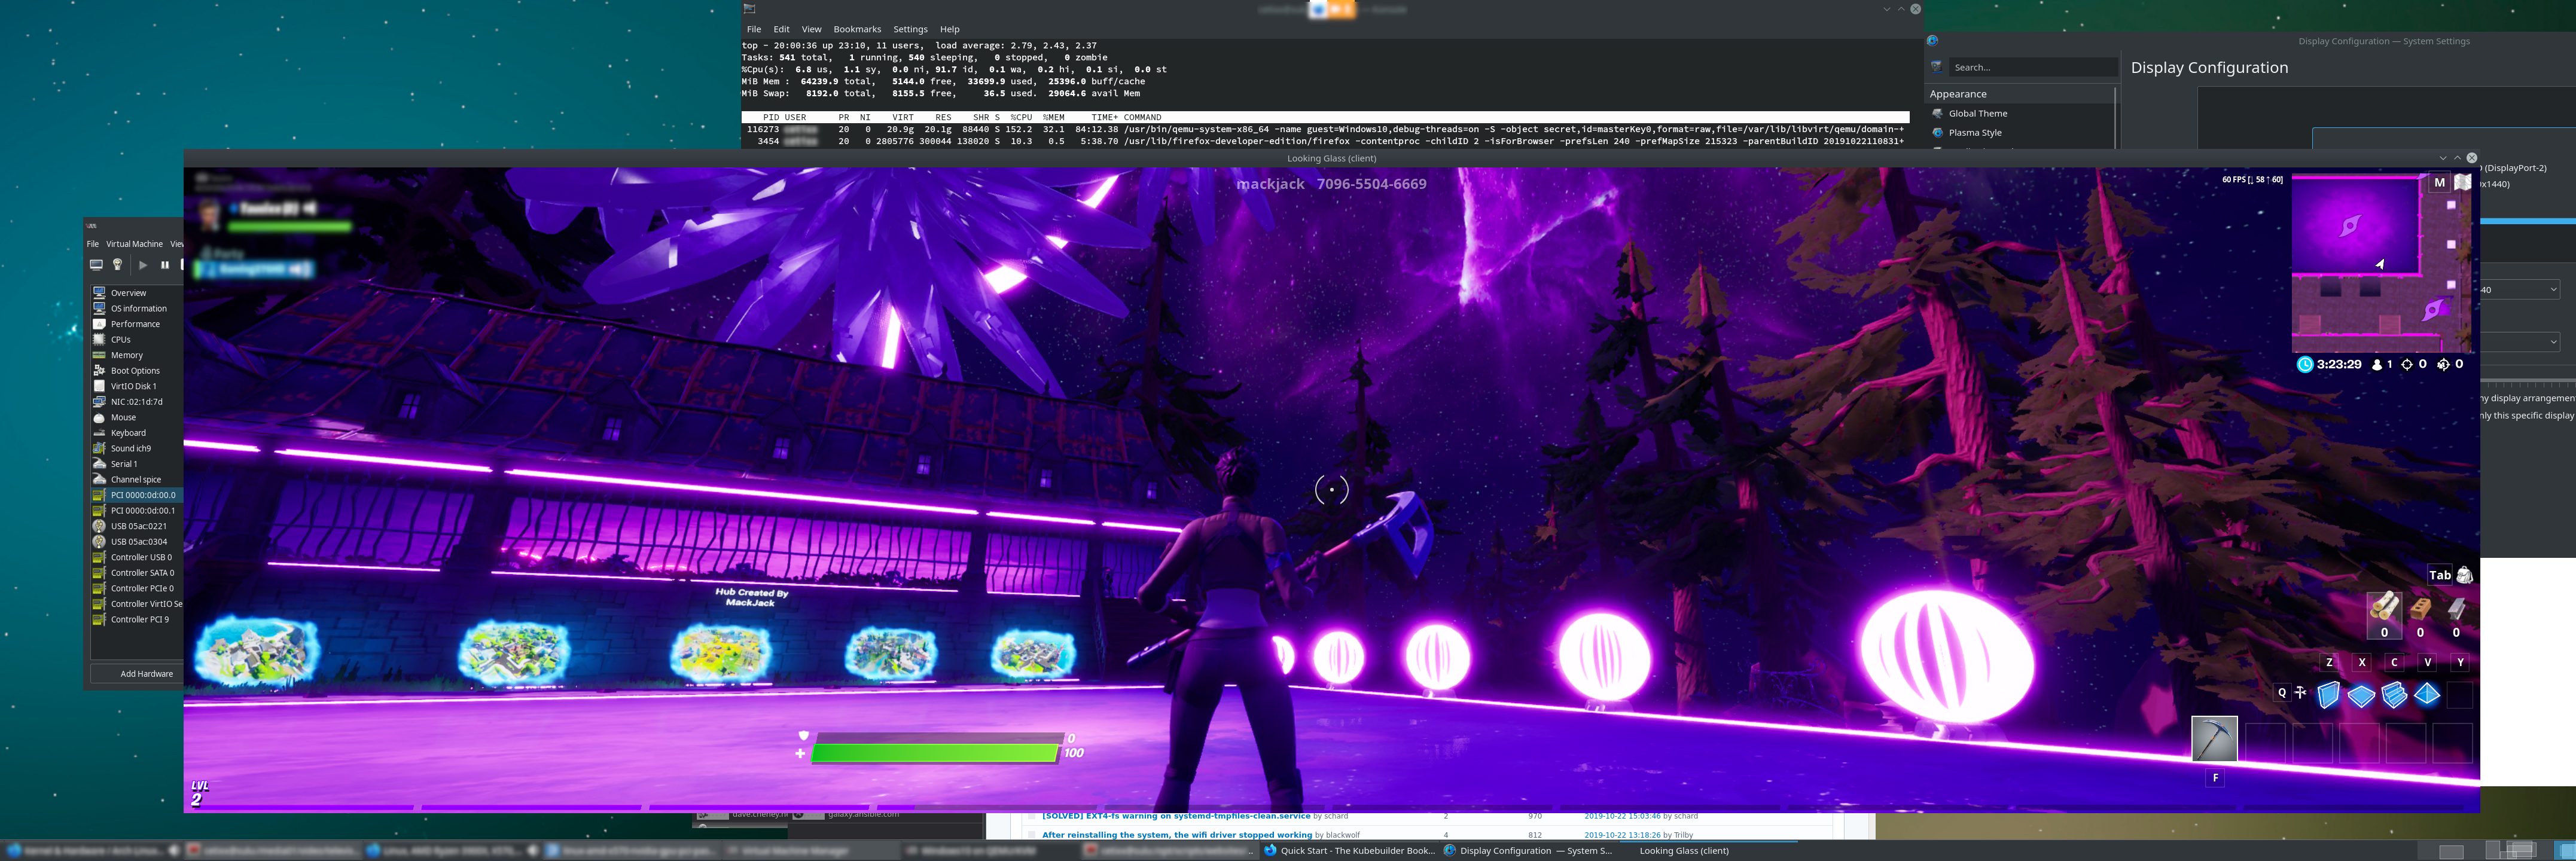Select Controller USB 0 entry

(x=137, y=558)
